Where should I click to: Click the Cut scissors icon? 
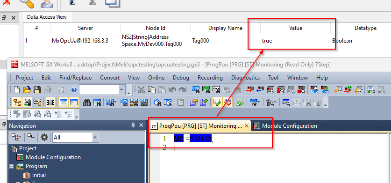[141, 89]
